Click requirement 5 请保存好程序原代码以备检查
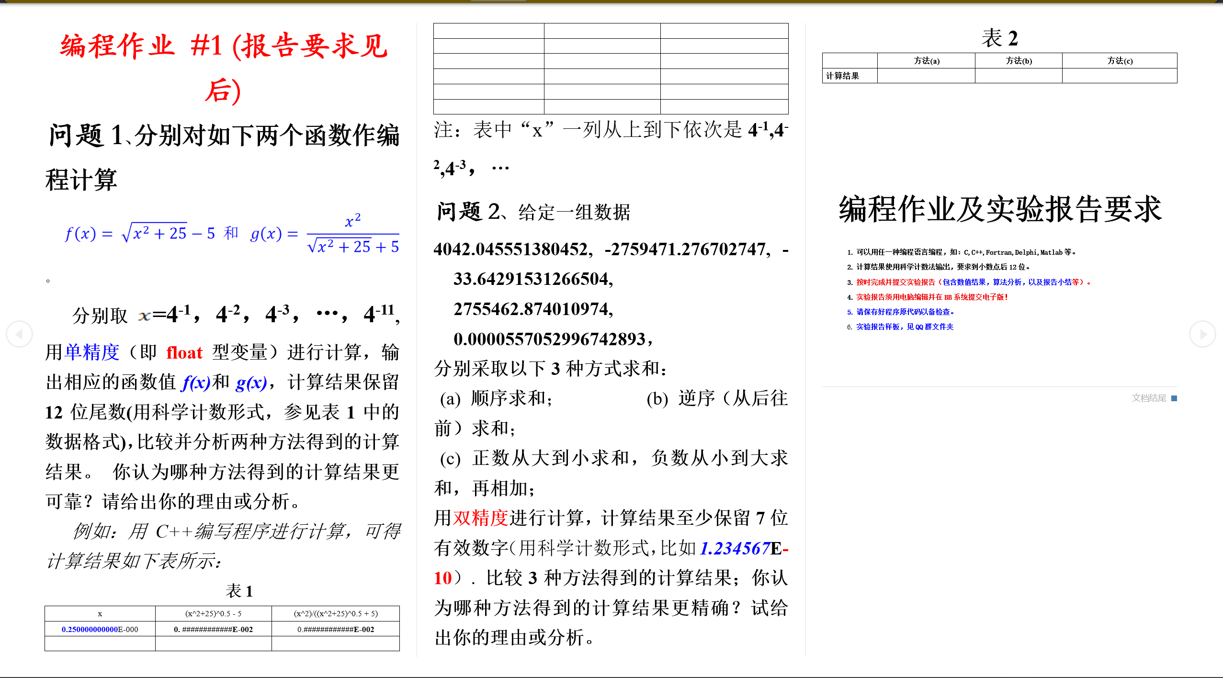The image size is (1223, 678). tap(901, 312)
